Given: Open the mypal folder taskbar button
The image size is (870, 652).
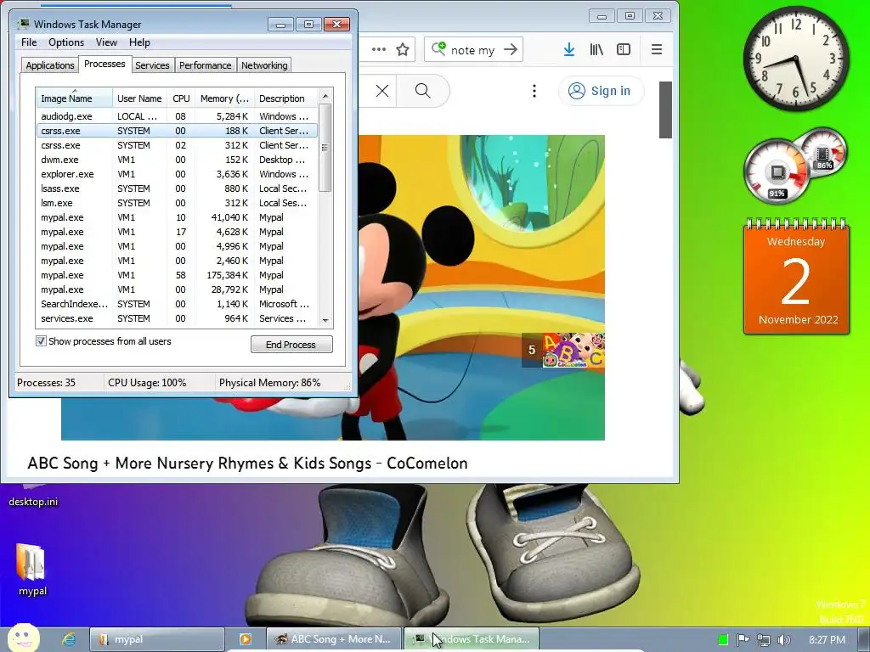Looking at the screenshot, I should [x=157, y=639].
